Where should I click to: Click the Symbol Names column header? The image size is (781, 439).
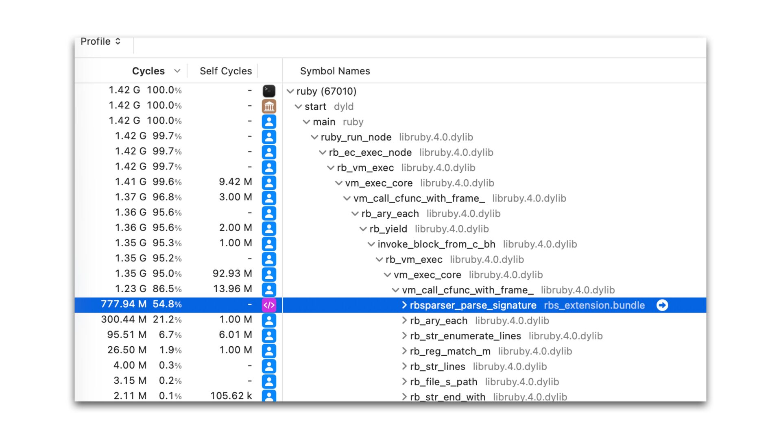(335, 71)
